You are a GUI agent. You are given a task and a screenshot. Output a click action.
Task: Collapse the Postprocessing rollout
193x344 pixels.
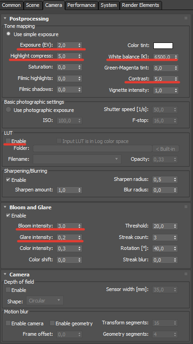point(5,18)
